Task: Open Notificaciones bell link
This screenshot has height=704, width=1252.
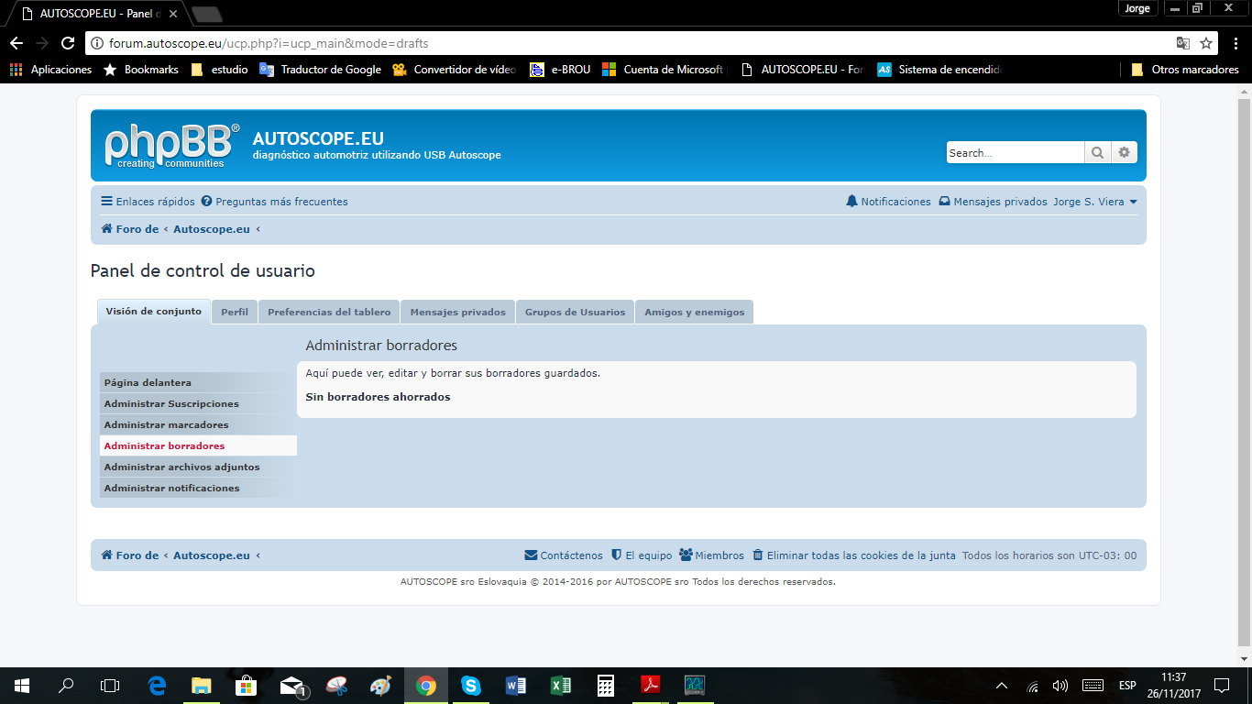Action: point(888,202)
